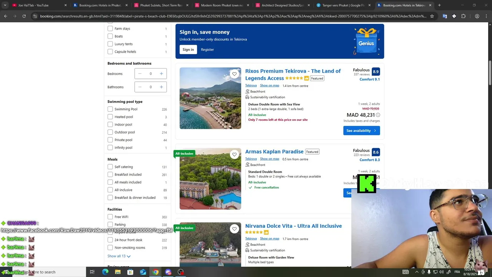Open a new tab with plus icon

(439, 5)
